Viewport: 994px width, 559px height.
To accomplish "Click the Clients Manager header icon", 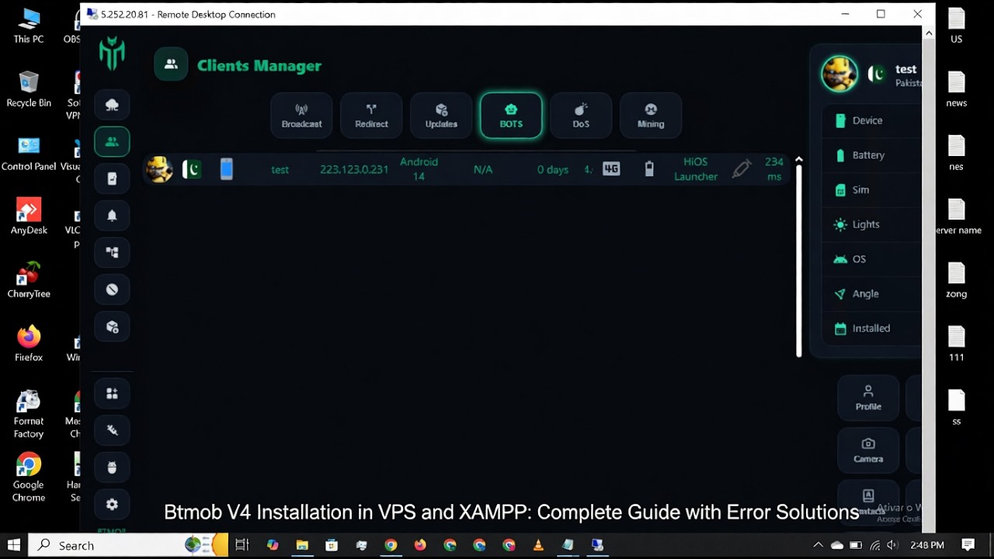I will [171, 64].
